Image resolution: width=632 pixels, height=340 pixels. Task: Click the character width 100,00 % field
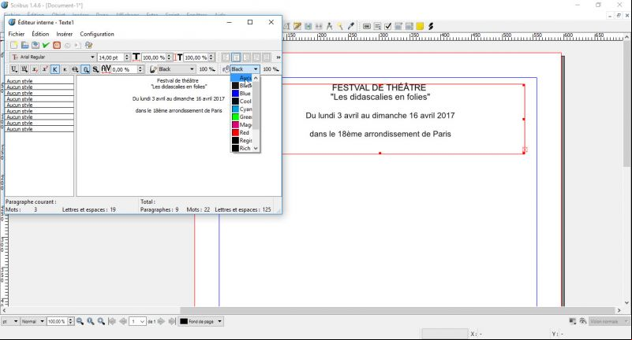pyautogui.click(x=154, y=57)
